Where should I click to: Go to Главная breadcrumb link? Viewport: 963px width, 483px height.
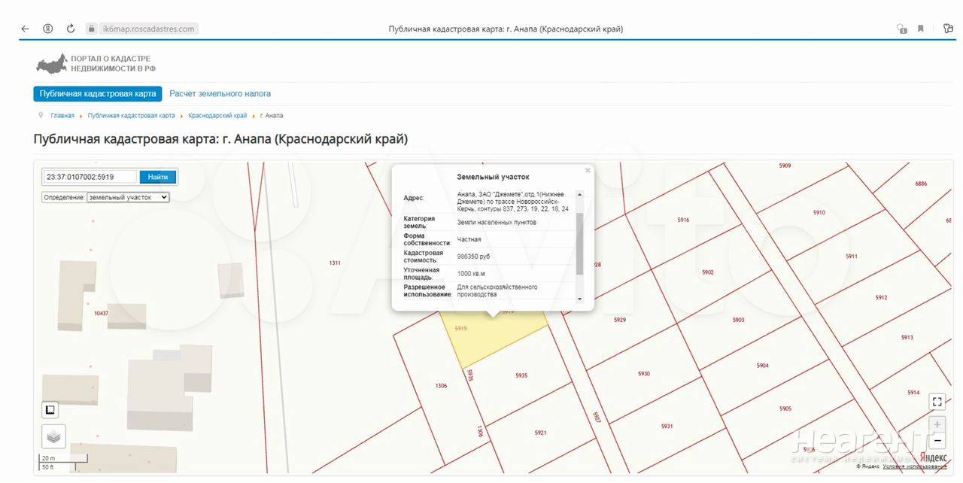point(62,116)
